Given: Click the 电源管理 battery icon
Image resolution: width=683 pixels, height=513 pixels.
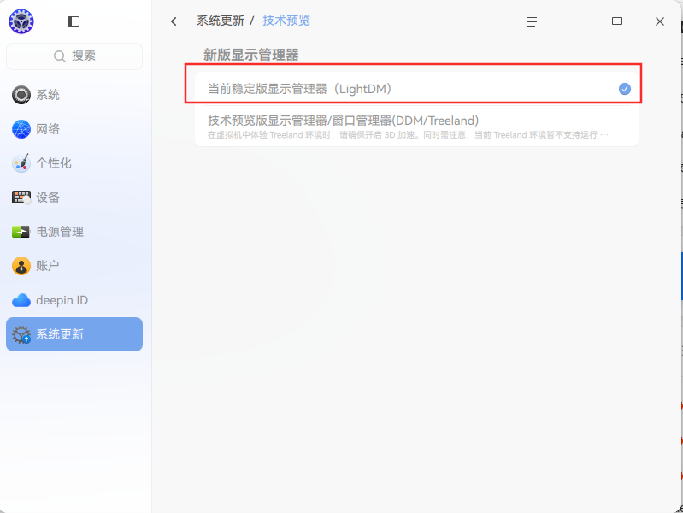Looking at the screenshot, I should coord(21,232).
